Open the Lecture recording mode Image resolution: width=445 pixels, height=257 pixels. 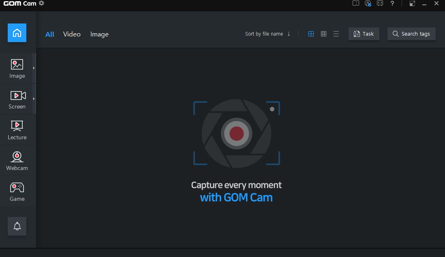point(17,130)
